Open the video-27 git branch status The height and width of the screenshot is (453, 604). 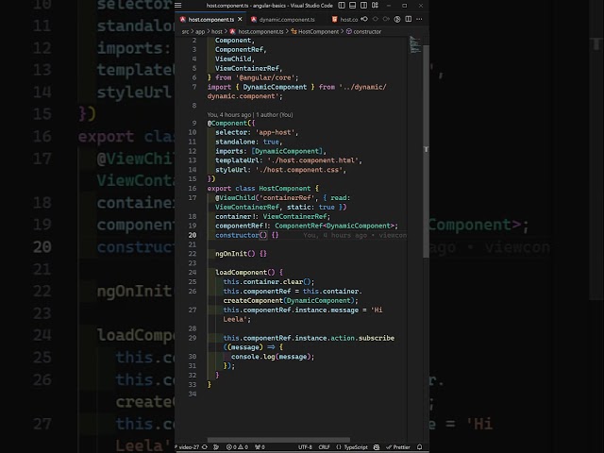[x=188, y=447]
